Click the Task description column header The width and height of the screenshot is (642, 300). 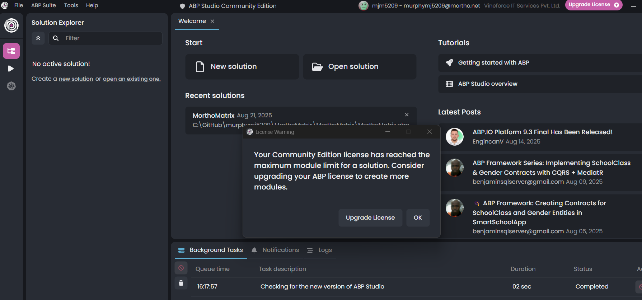[x=282, y=269]
